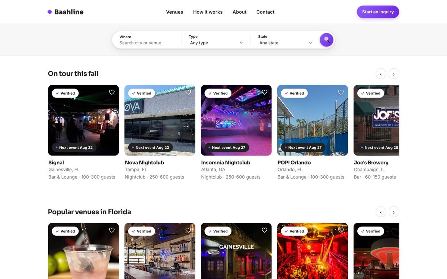447x279 pixels.
Task: Click the Bashline logo
Action: [65, 12]
